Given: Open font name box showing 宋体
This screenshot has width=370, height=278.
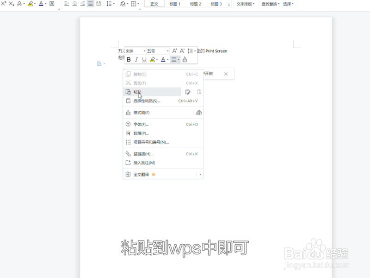Looking at the screenshot, I should 136,51.
